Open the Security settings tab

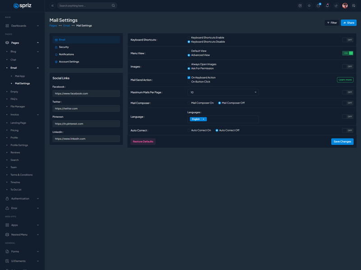point(64,47)
